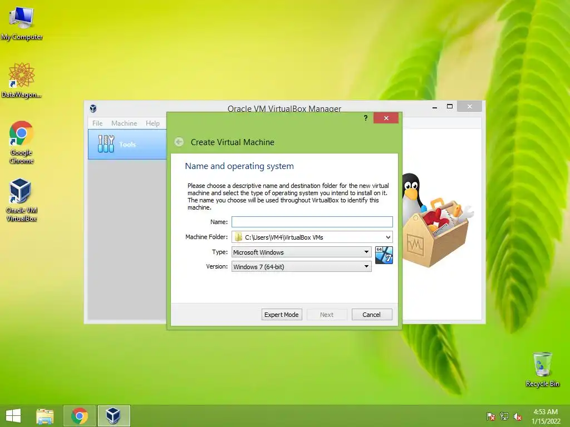Click the VirtualBox toolbox penguin illustration
The image size is (570, 427).
(x=437, y=220)
